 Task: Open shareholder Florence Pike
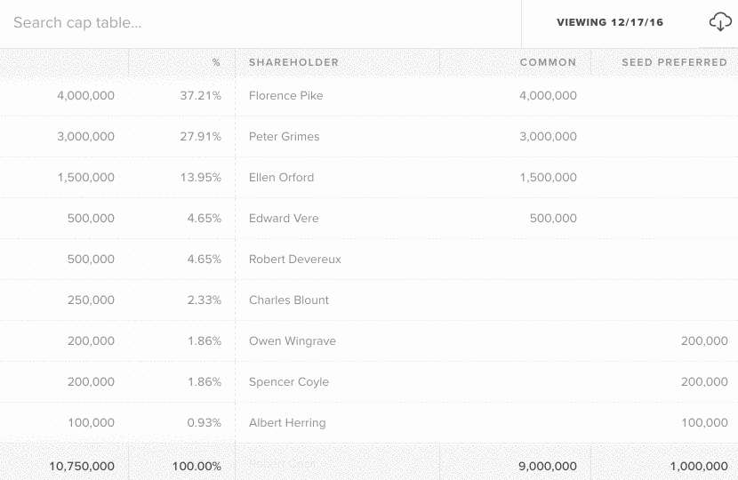point(285,96)
